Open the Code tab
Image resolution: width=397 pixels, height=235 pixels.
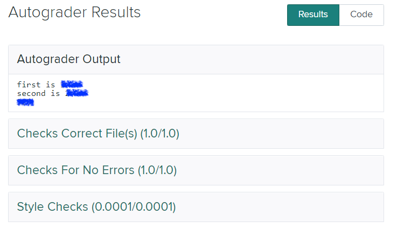[x=361, y=15]
